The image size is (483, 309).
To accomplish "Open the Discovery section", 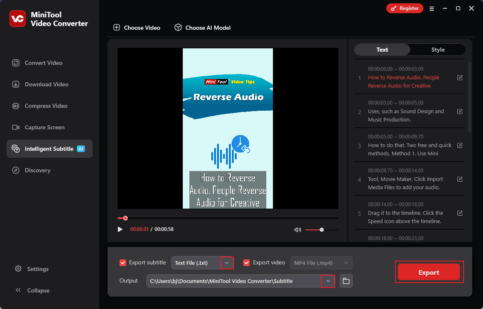I will (x=37, y=170).
